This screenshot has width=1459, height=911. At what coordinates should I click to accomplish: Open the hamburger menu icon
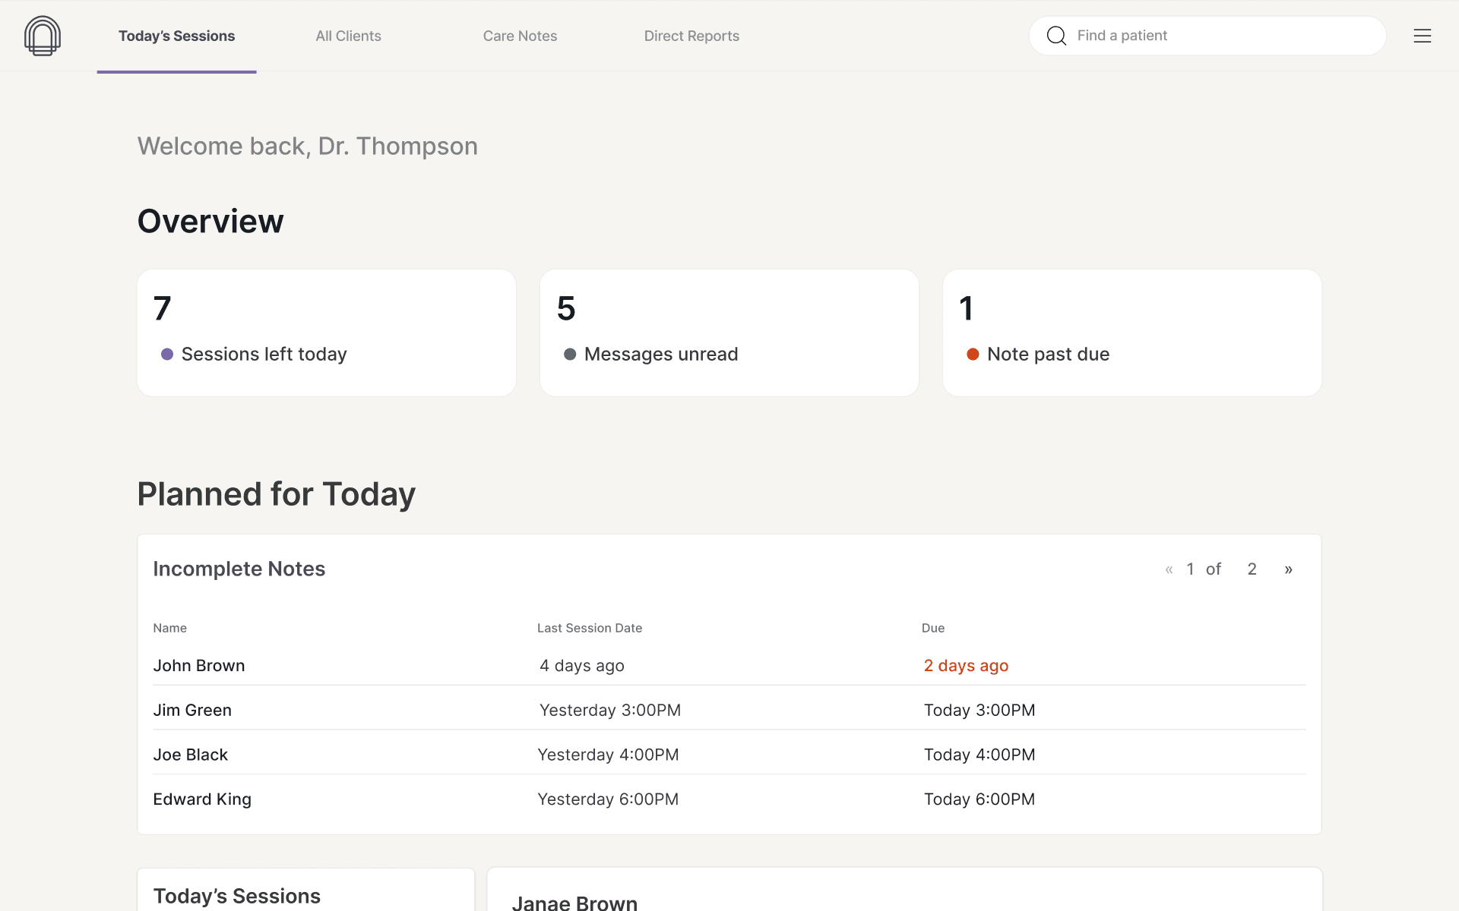[x=1422, y=36]
